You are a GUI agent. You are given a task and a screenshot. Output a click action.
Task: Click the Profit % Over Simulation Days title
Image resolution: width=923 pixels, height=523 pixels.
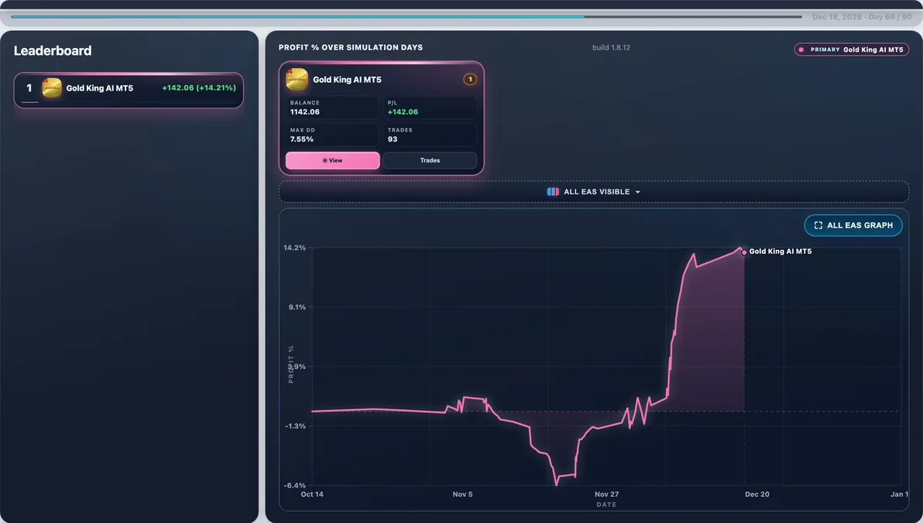[x=351, y=48]
